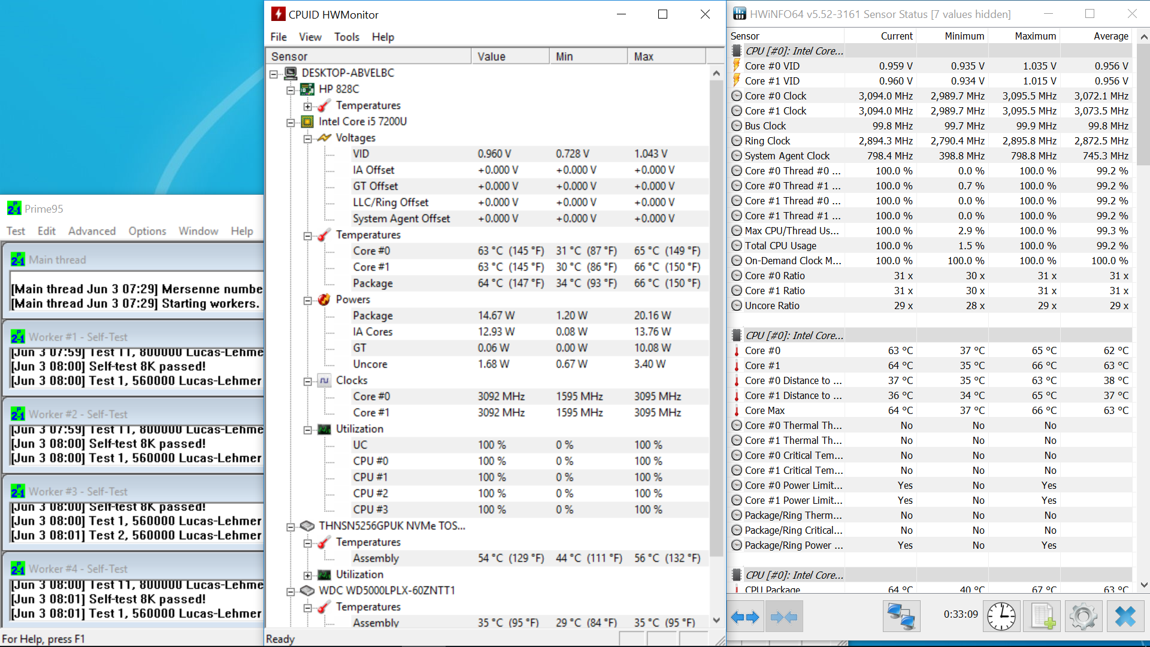Click Worker #3 Self-Test window icon

[18, 491]
